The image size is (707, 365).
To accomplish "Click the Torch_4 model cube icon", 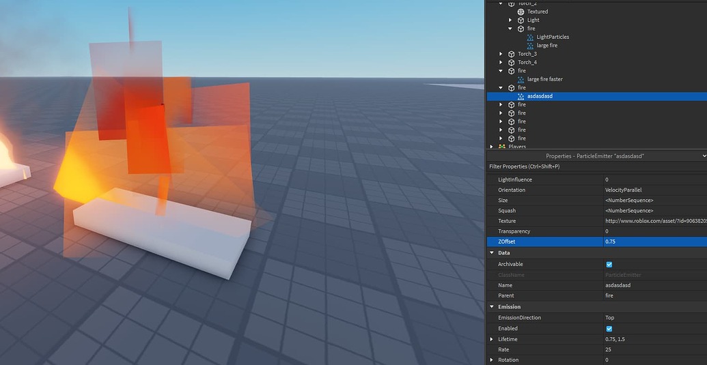I will pyautogui.click(x=512, y=62).
